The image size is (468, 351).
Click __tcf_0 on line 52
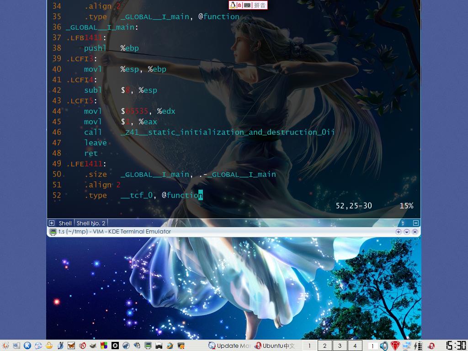point(137,195)
